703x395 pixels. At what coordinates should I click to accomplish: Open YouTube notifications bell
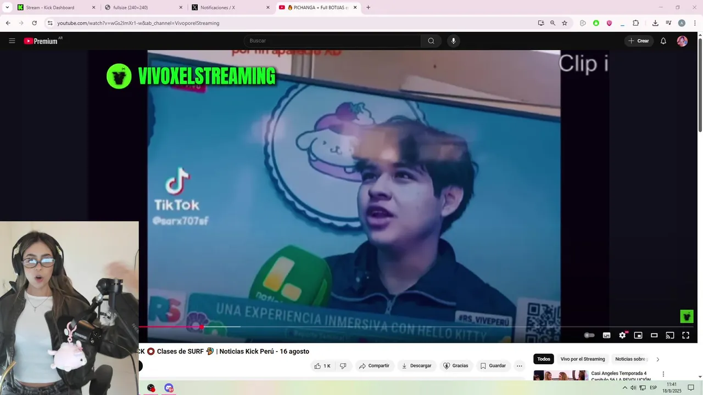(663, 41)
